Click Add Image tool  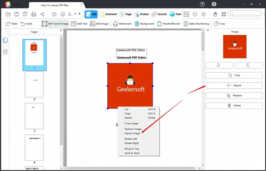tap(99, 24)
